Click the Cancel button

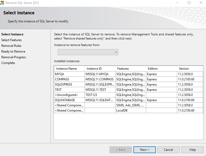[168, 150]
